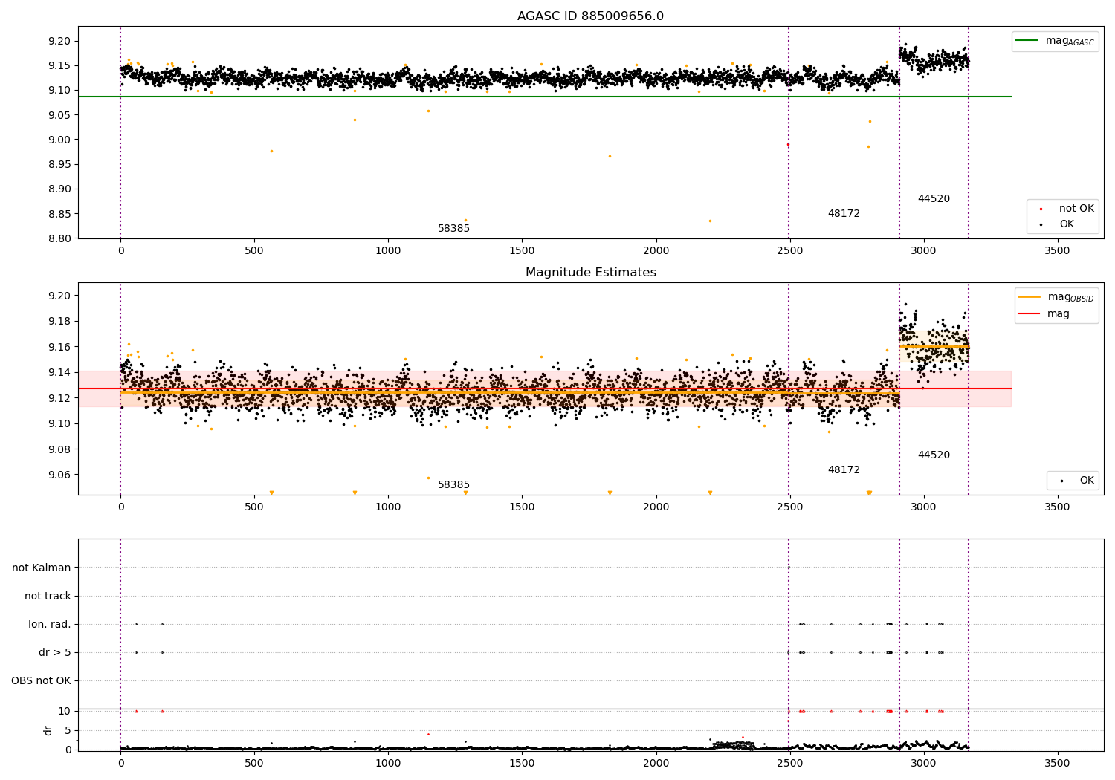Select the '1000' x-tick under the bottom plot
The height and width of the screenshot is (780, 1115).
click(x=388, y=764)
